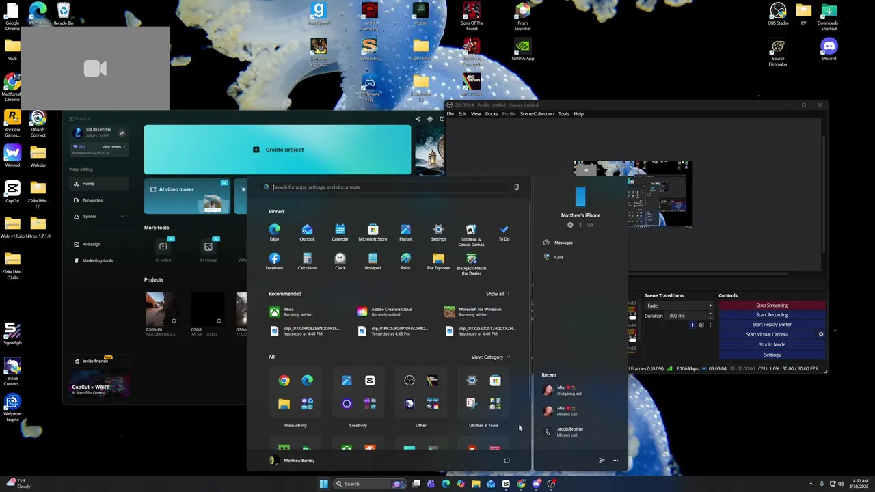Click the Recycle Bin desktop icon
The image size is (875, 492).
tap(64, 14)
